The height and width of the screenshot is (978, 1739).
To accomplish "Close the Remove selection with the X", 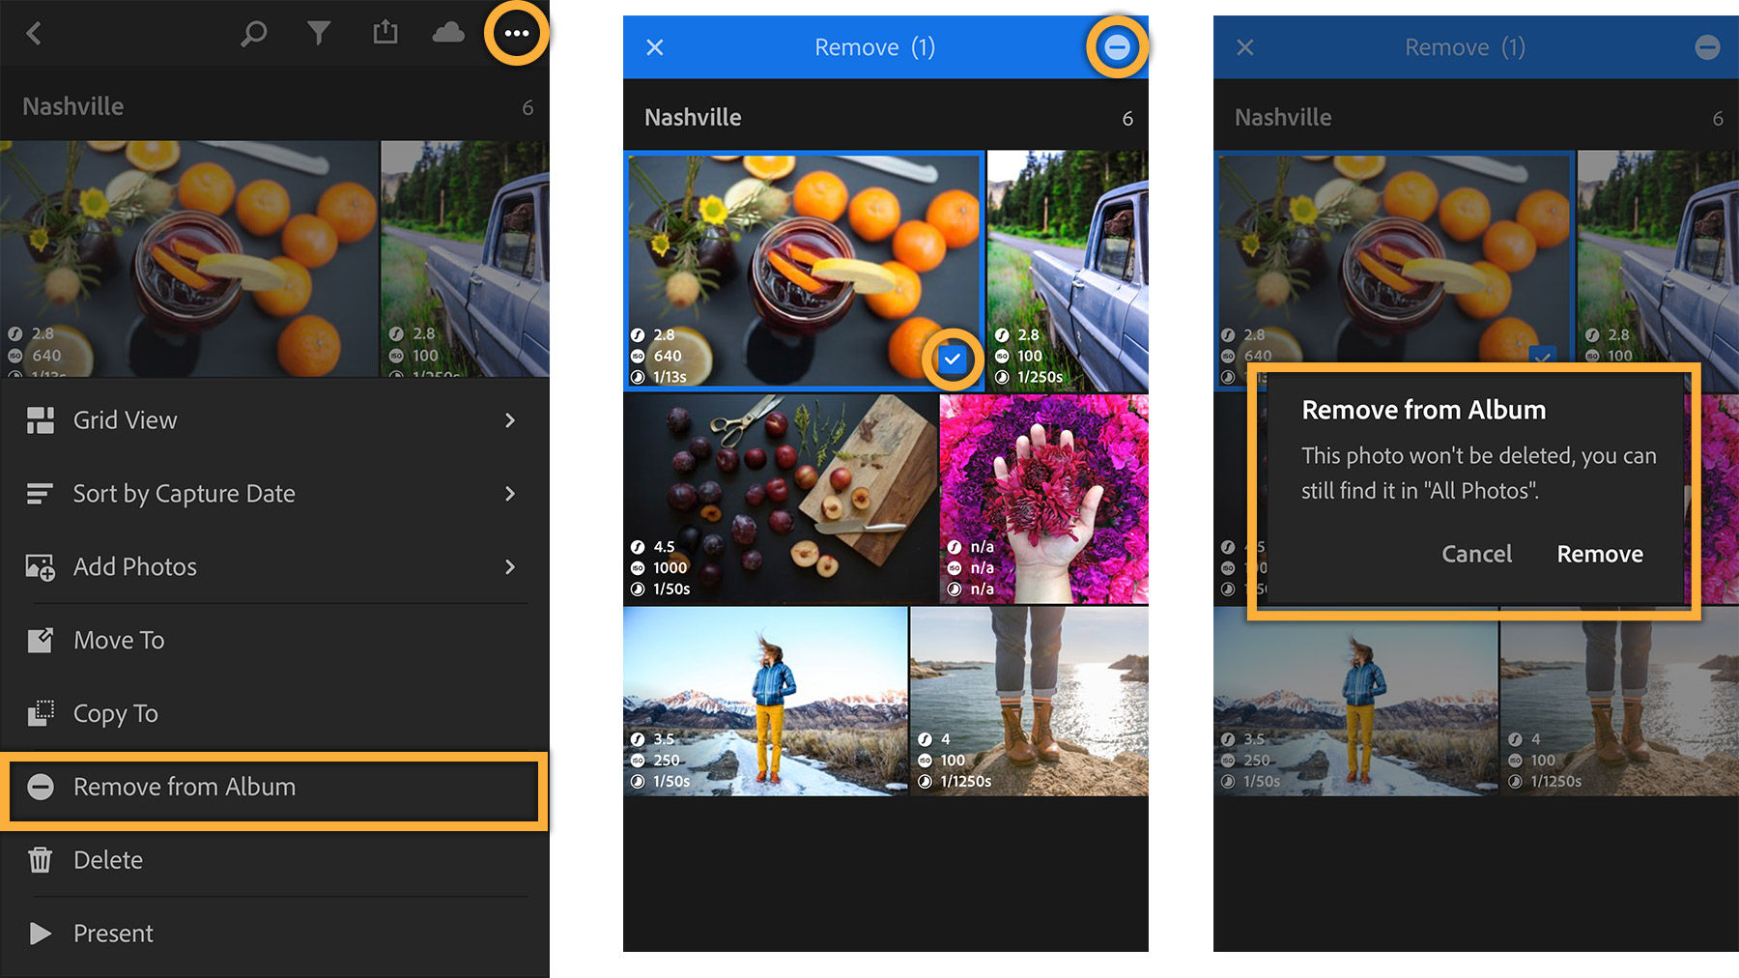I will [x=655, y=46].
